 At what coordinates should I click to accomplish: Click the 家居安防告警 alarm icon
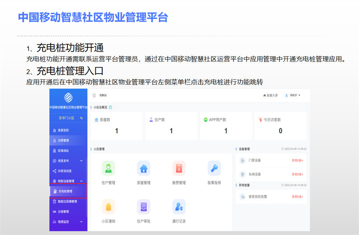[243, 197]
